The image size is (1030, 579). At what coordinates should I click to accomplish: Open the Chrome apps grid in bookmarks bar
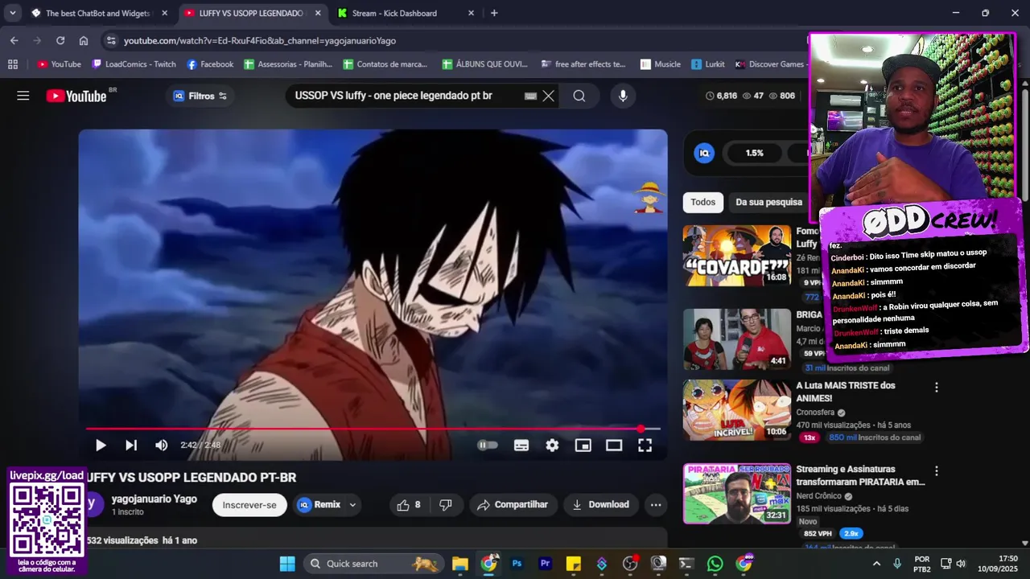[x=12, y=64]
